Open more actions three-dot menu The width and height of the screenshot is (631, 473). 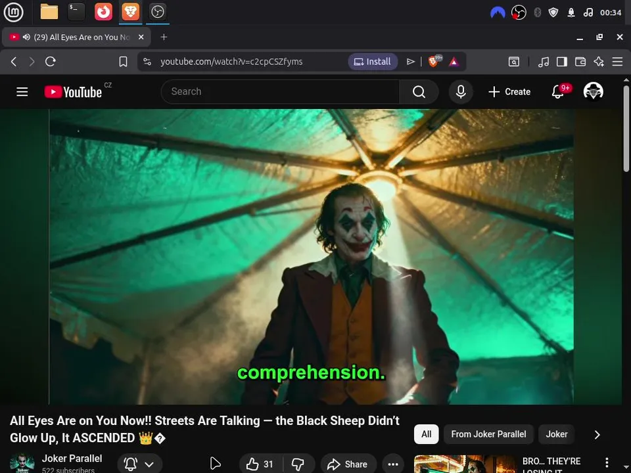pyautogui.click(x=393, y=464)
